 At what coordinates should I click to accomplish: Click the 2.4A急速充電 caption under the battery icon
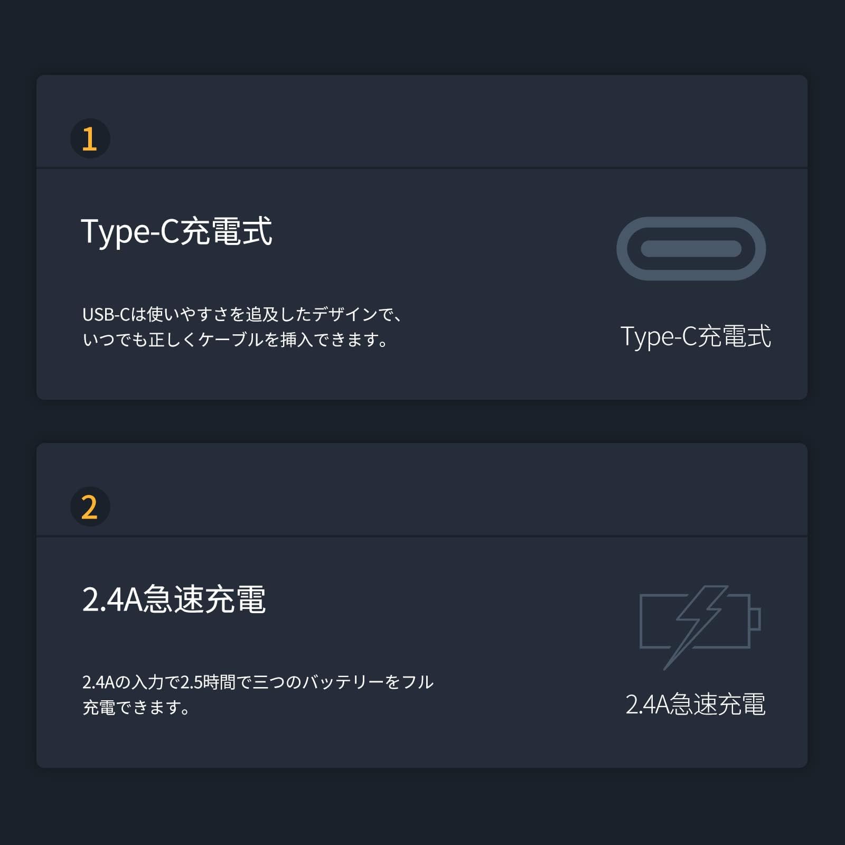696,705
